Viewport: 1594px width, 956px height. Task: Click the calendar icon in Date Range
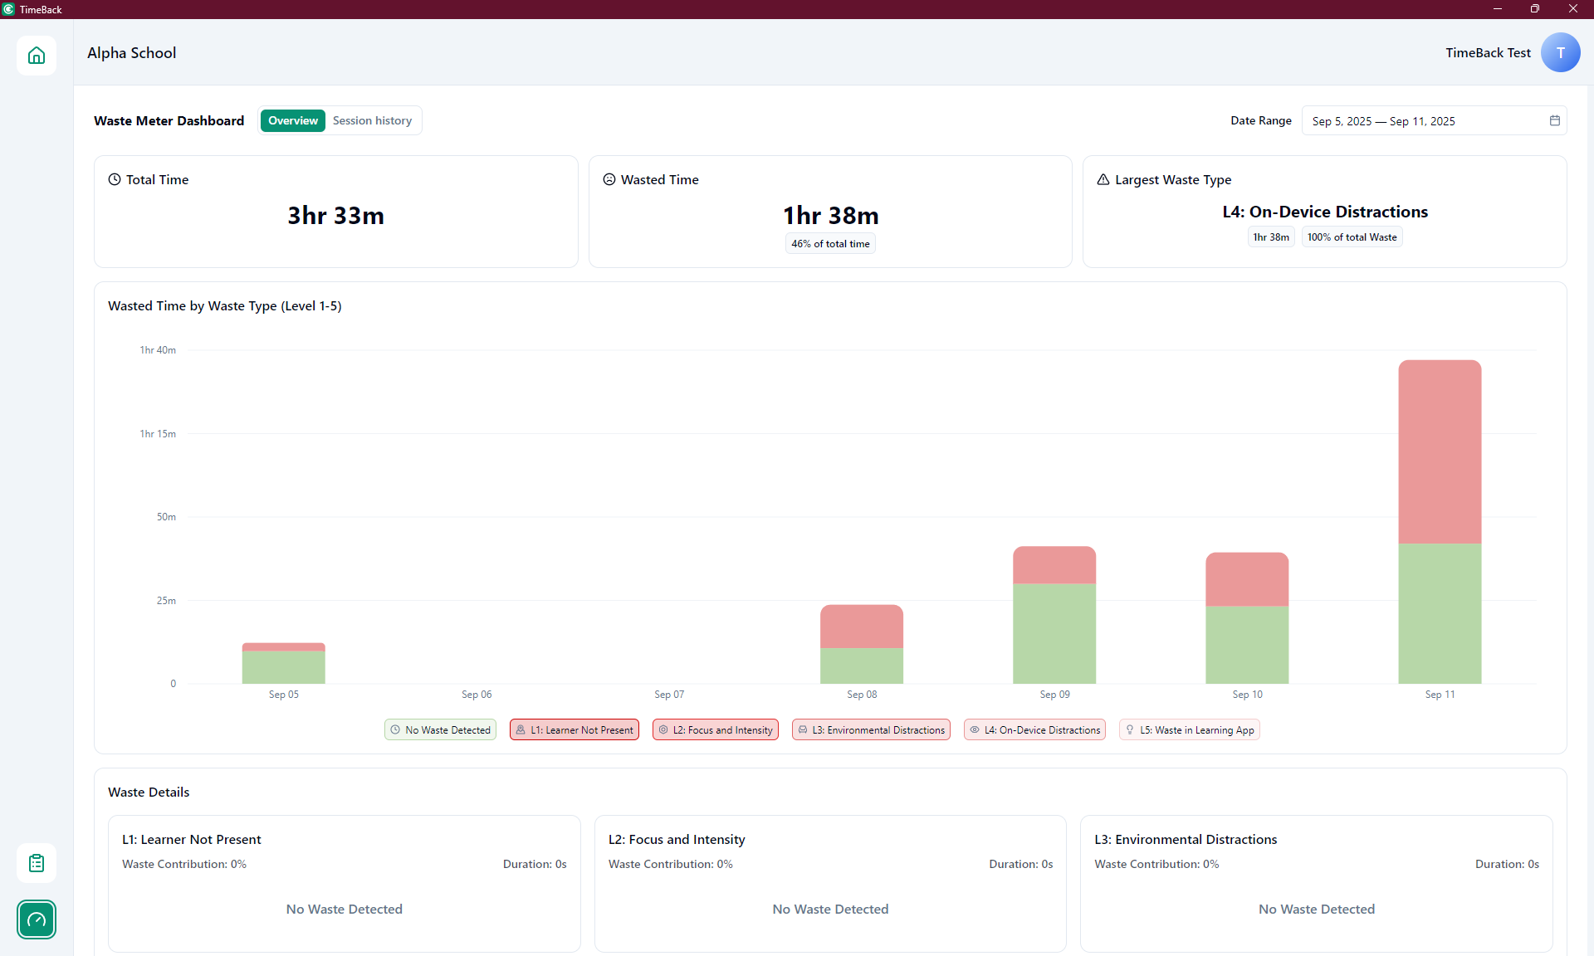(x=1554, y=121)
